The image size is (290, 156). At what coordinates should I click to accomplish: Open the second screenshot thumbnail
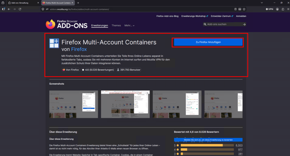(x=125, y=104)
